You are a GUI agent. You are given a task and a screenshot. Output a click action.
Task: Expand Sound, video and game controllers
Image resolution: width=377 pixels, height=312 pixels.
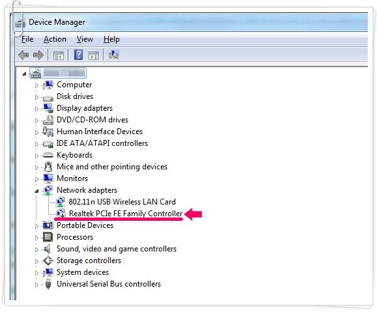click(36, 249)
